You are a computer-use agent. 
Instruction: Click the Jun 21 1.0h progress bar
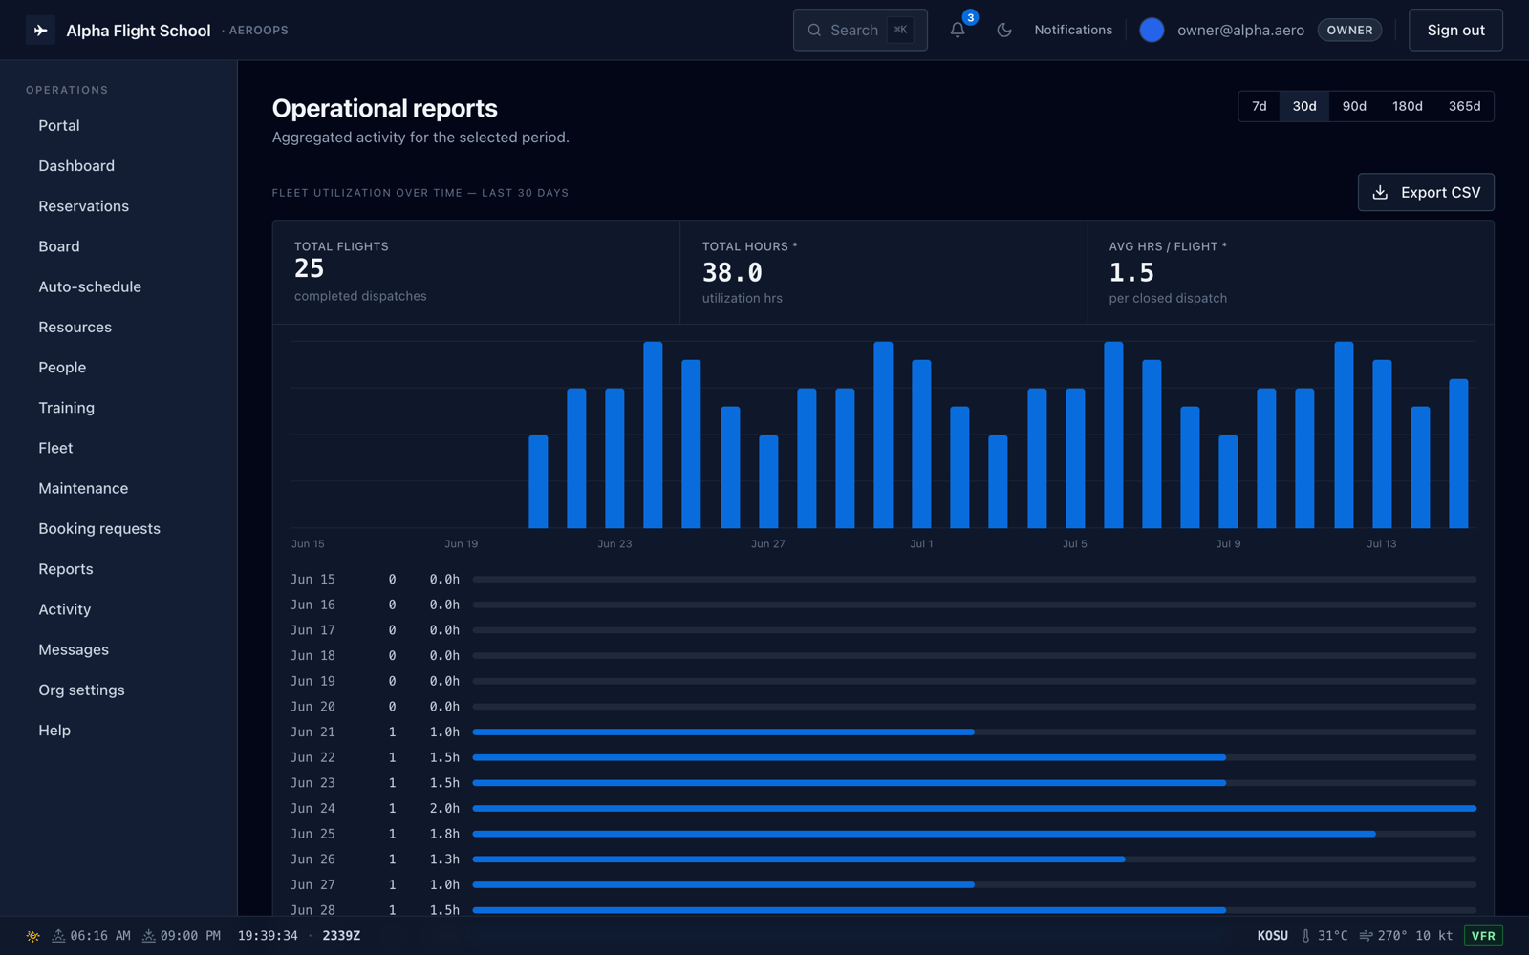coord(974,732)
